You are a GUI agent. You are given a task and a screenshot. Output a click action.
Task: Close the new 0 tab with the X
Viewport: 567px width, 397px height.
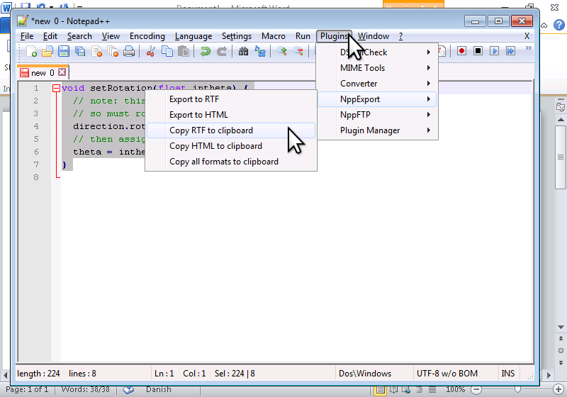click(x=62, y=72)
